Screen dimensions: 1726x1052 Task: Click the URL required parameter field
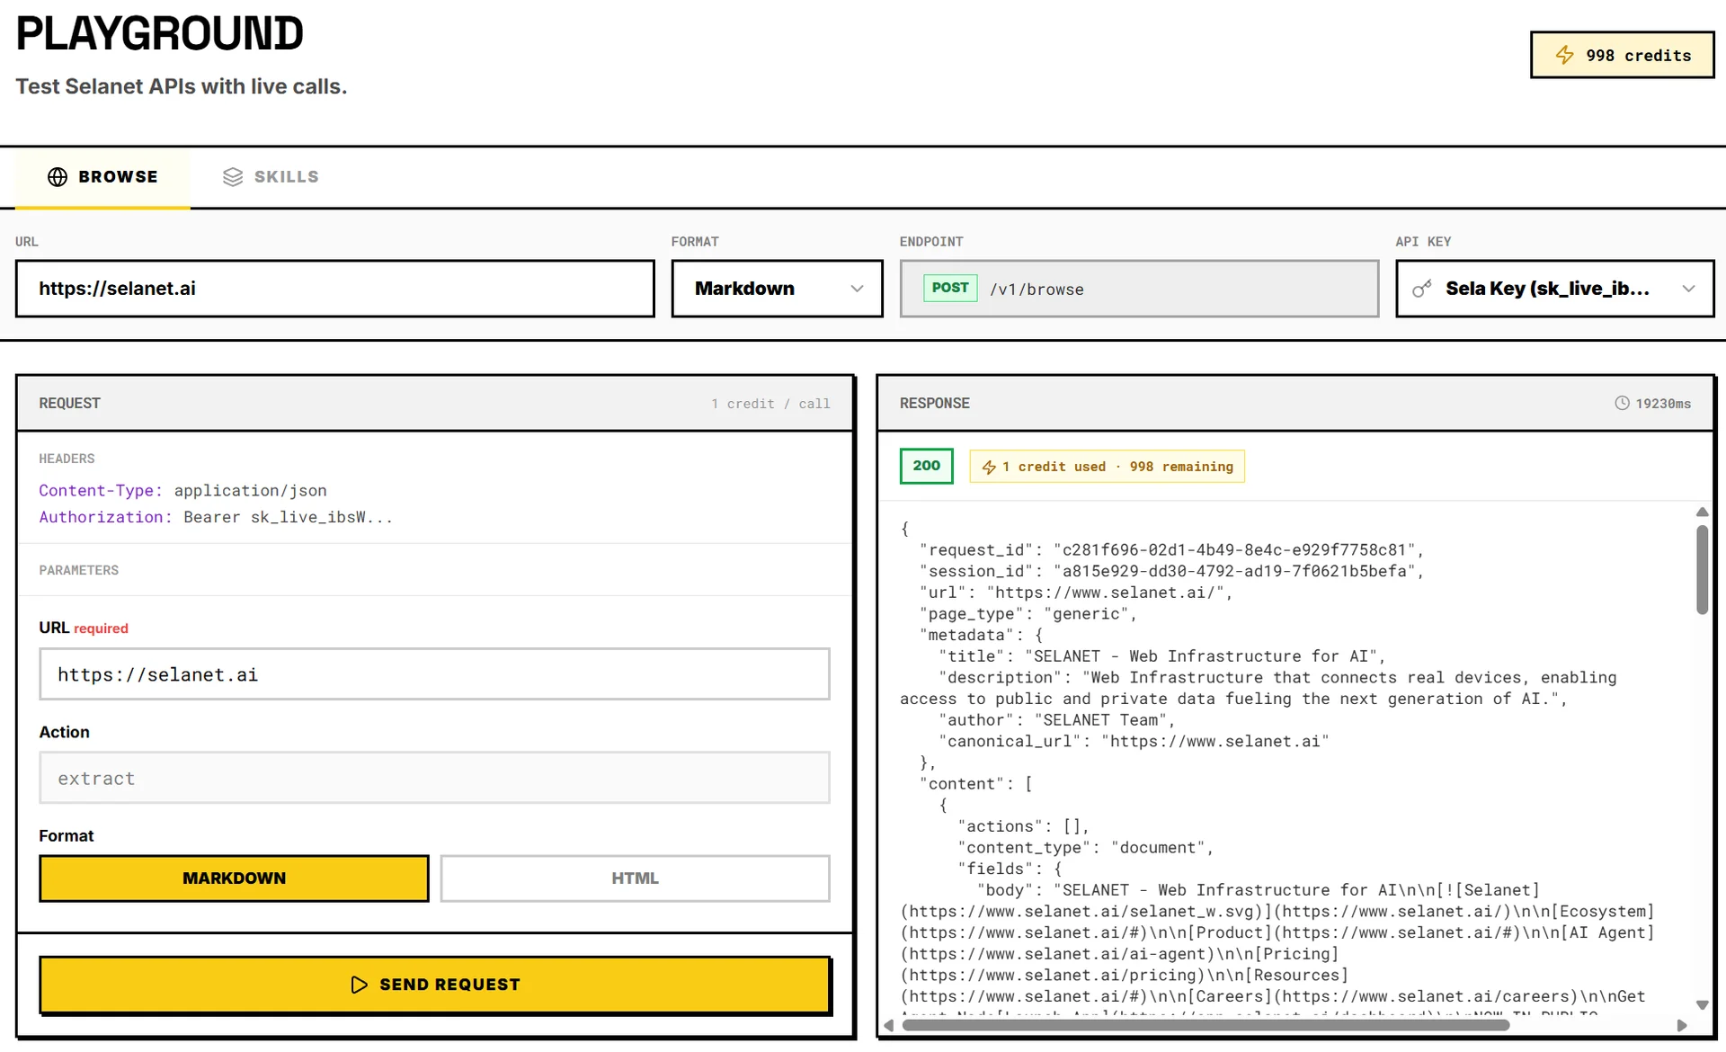[434, 674]
